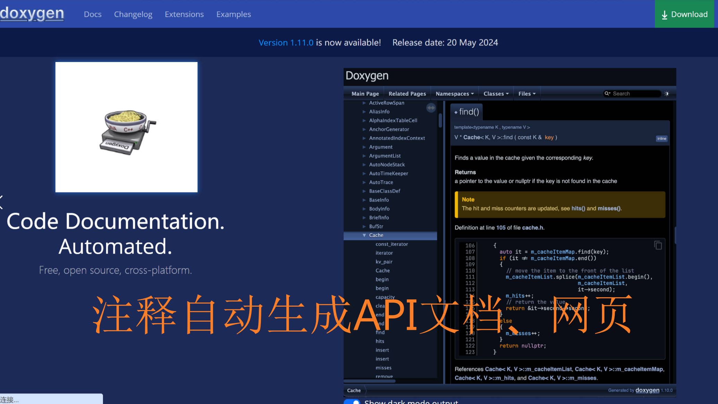Select AnnotatedIndexContext in the tree

(x=397, y=138)
